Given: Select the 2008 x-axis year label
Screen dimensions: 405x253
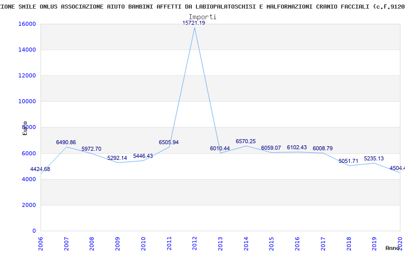Looking at the screenshot, I should tap(92, 243).
